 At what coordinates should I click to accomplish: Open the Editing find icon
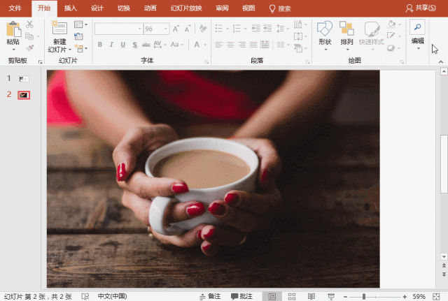click(x=417, y=27)
